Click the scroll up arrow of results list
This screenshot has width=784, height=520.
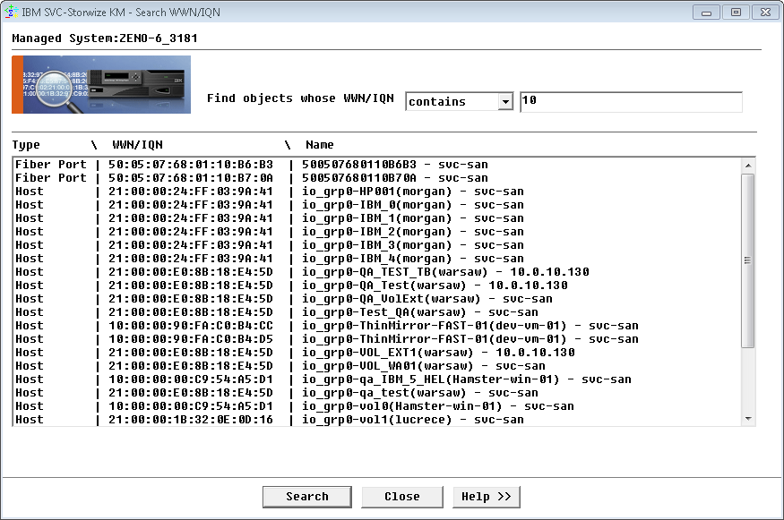[x=748, y=165]
